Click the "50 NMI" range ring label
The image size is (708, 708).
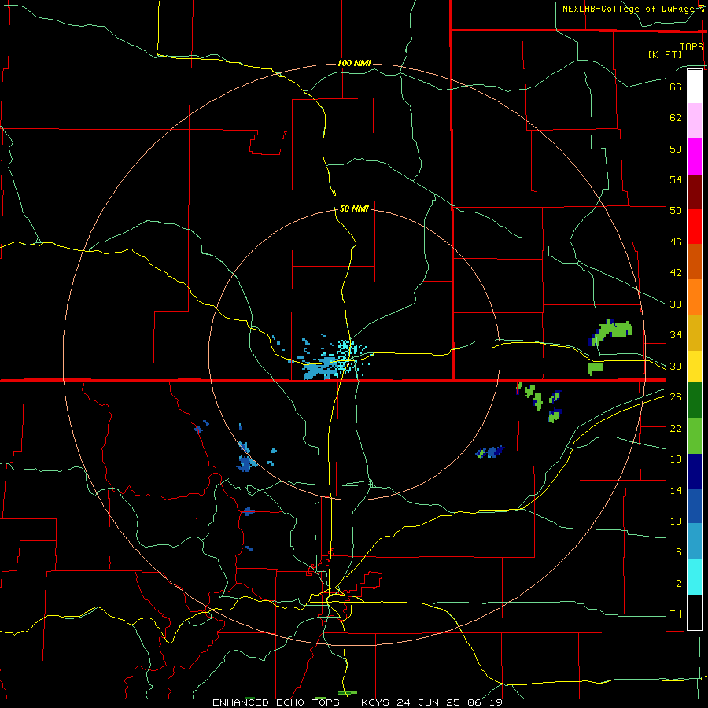tap(354, 208)
